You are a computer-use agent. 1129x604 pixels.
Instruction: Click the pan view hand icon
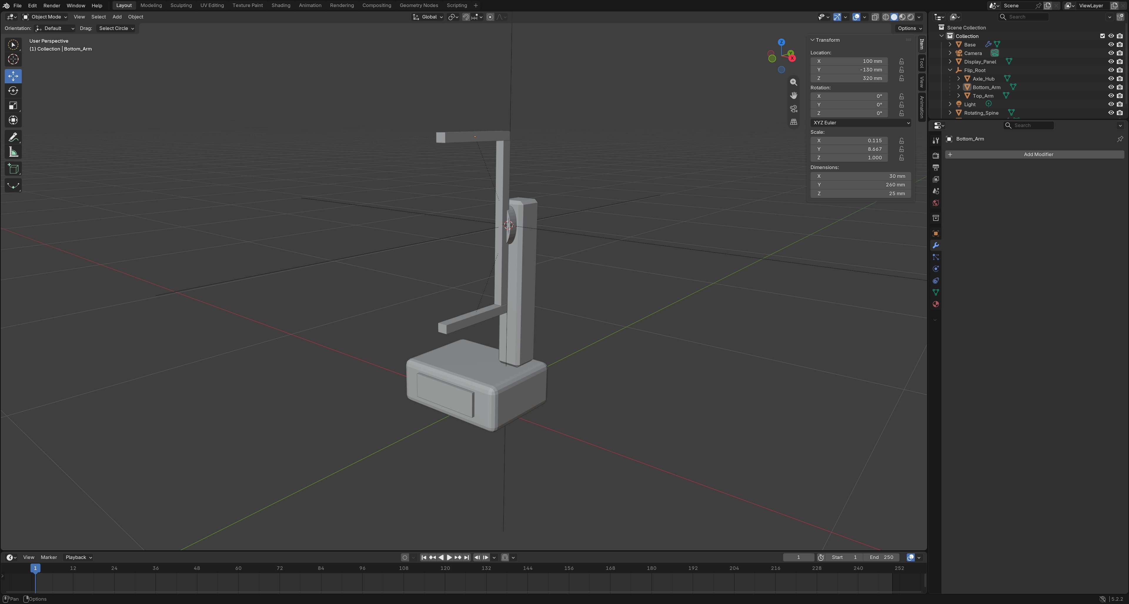point(793,95)
